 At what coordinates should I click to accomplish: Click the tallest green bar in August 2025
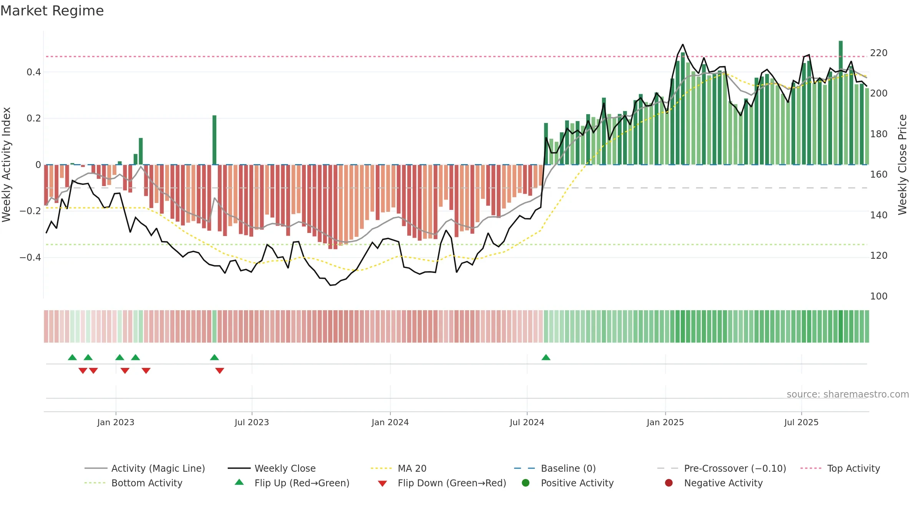[841, 103]
